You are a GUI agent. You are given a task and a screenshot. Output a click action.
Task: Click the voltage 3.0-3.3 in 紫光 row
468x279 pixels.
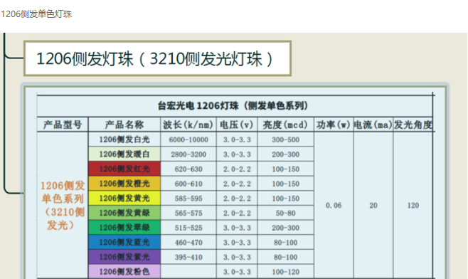pos(237,257)
